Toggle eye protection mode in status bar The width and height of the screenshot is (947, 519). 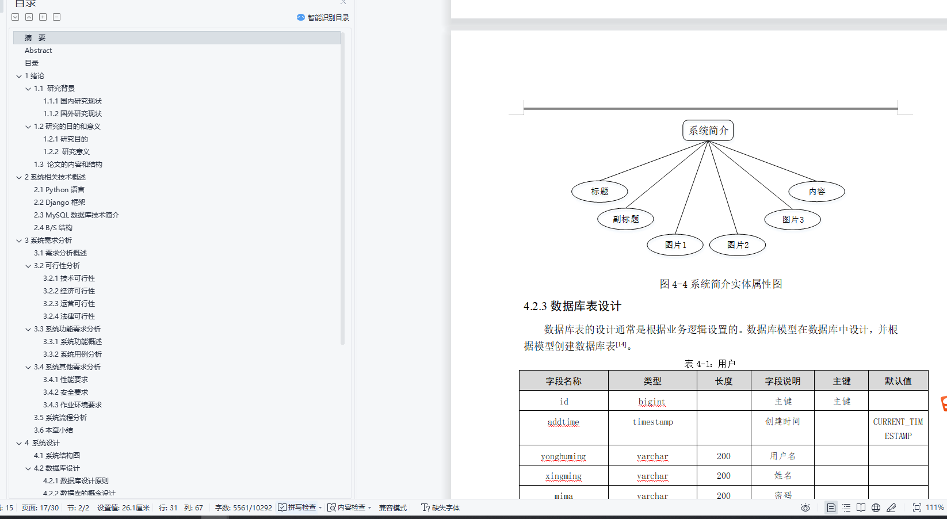(x=805, y=507)
